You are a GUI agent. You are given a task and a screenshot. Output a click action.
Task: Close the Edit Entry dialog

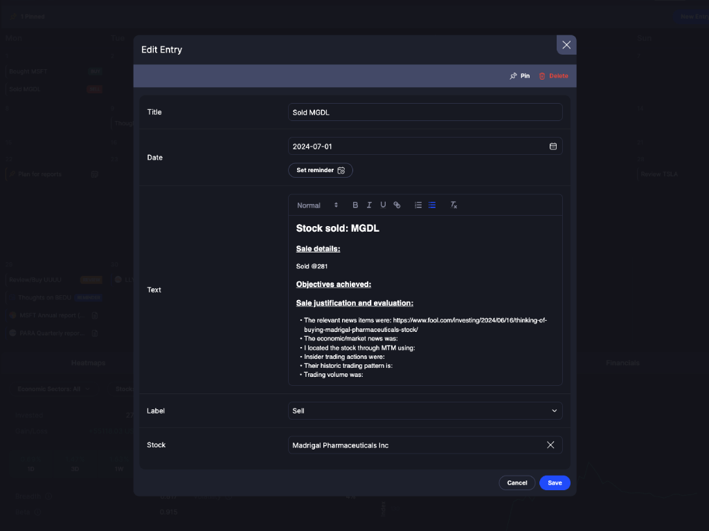(566, 45)
